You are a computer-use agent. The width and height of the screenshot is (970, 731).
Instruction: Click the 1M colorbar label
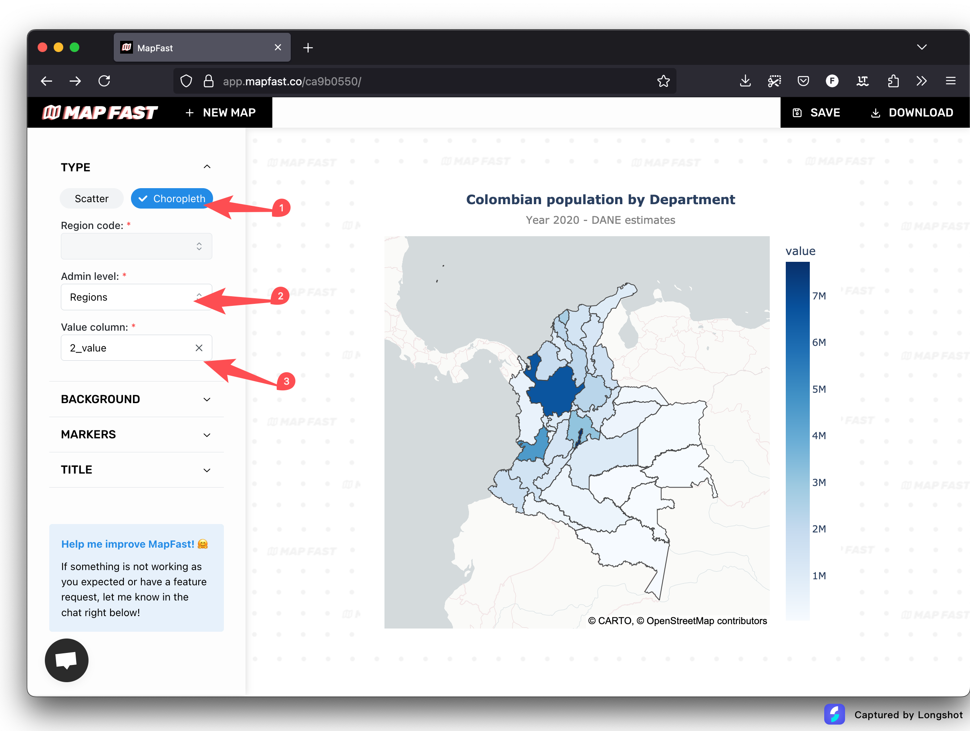[819, 576]
